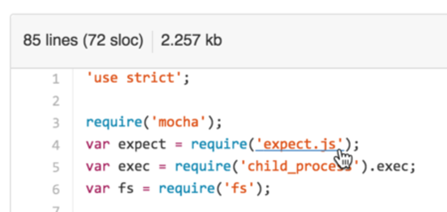This screenshot has height=212, width=447.
Task: Click the 'use strict' string on line 1
Action: (x=134, y=78)
